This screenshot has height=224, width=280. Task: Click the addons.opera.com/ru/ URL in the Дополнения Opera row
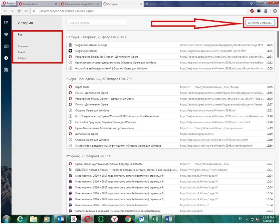(197, 134)
